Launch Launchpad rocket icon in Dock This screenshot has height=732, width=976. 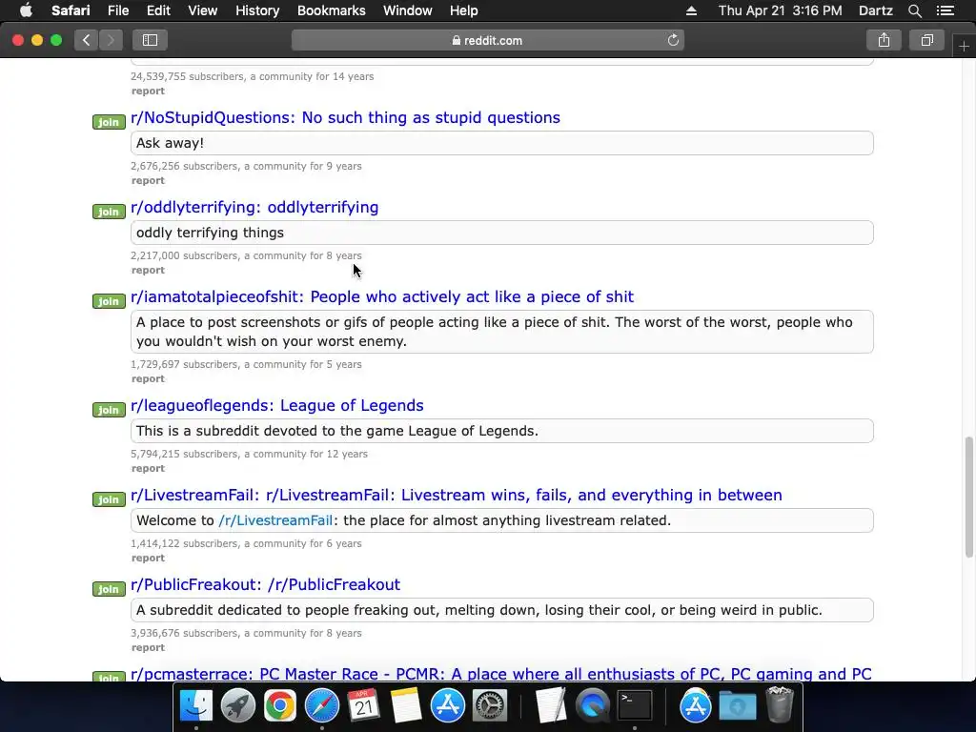coord(237,706)
